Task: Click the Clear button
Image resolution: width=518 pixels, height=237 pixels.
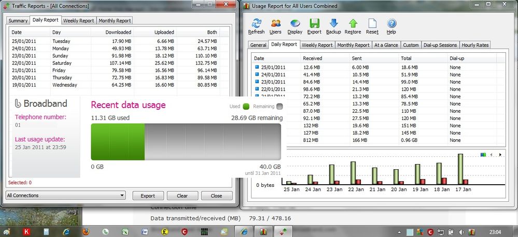Action: (183, 196)
